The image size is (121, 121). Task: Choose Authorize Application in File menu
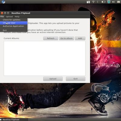click(x=14, y=26)
